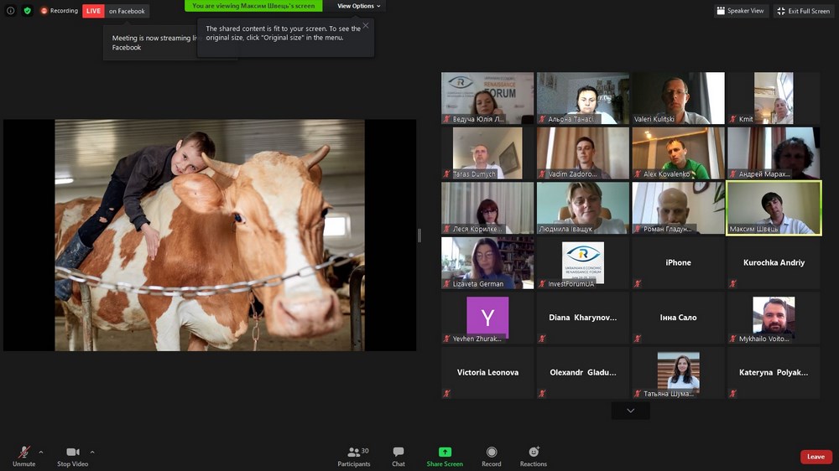Expand audio options arrow next to Unmute

coord(41,452)
